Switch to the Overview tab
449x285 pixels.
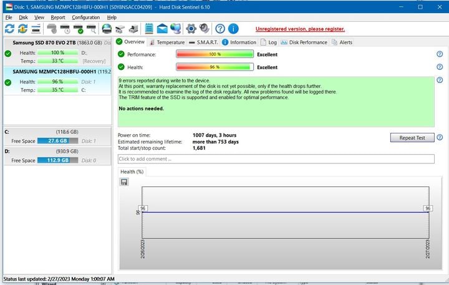130,42
